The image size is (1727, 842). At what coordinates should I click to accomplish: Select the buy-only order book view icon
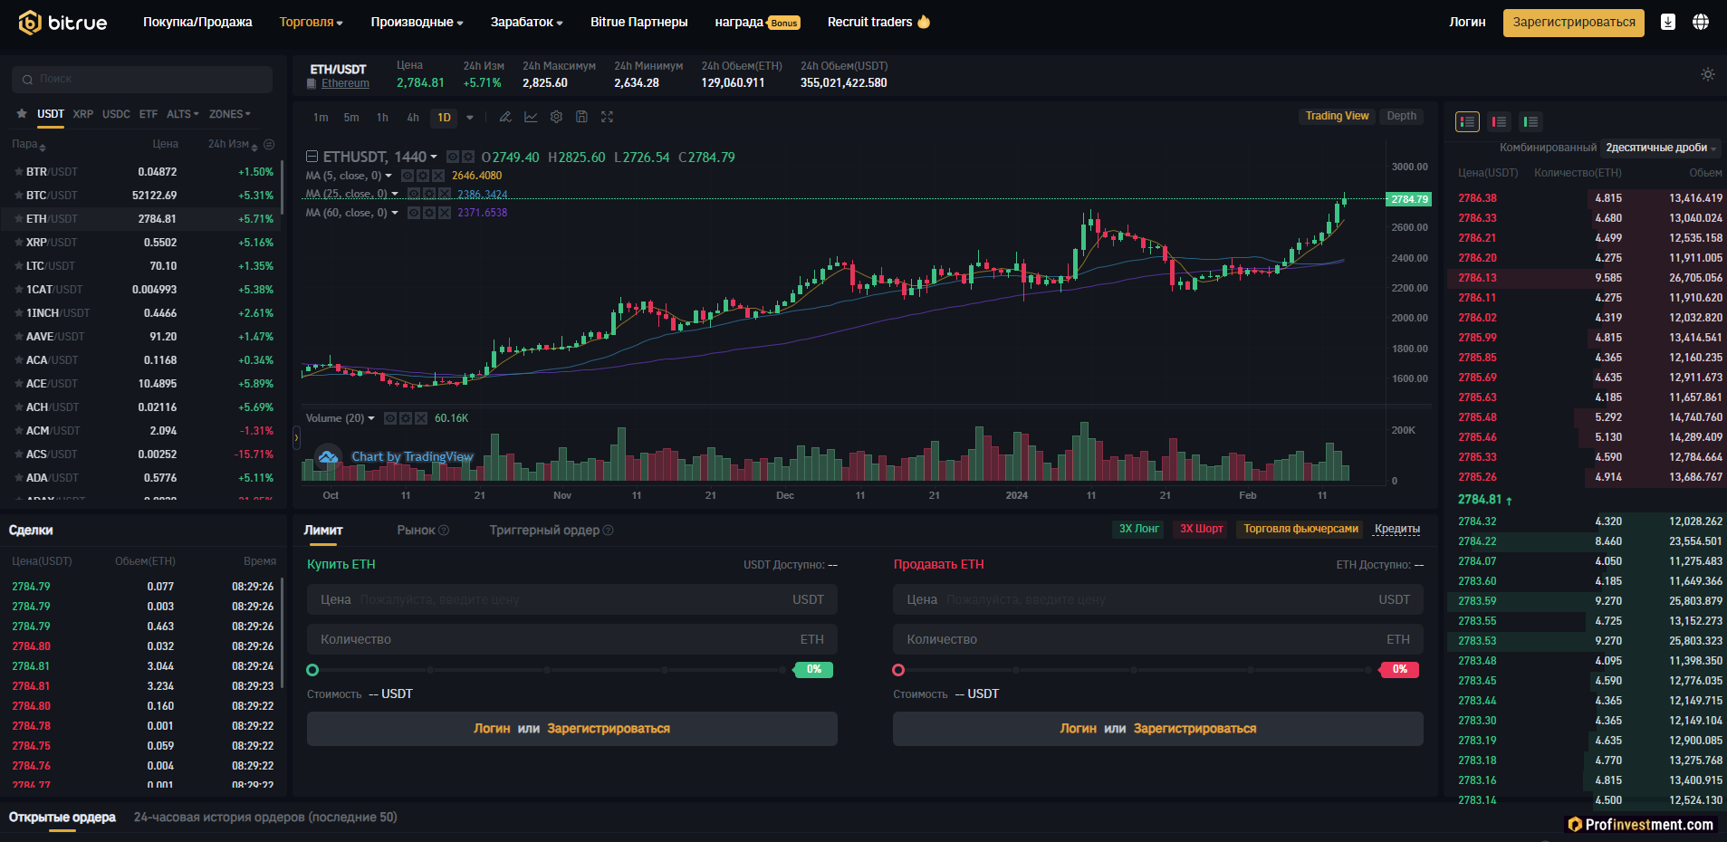pyautogui.click(x=1530, y=121)
